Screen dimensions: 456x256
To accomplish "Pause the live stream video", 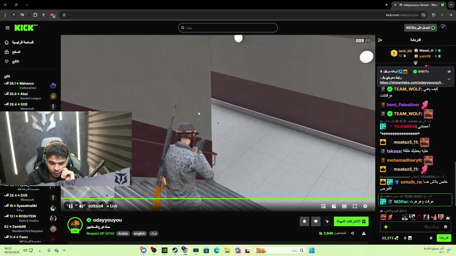I will point(71,206).
